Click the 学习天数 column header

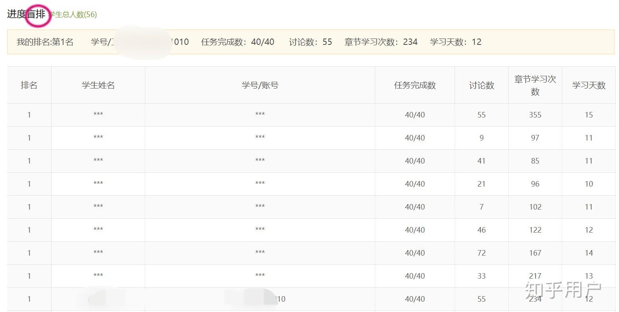click(x=588, y=85)
